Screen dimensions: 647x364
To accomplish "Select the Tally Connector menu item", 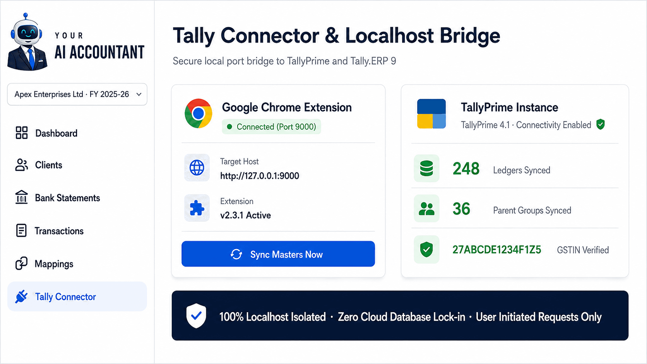I will pos(77,296).
